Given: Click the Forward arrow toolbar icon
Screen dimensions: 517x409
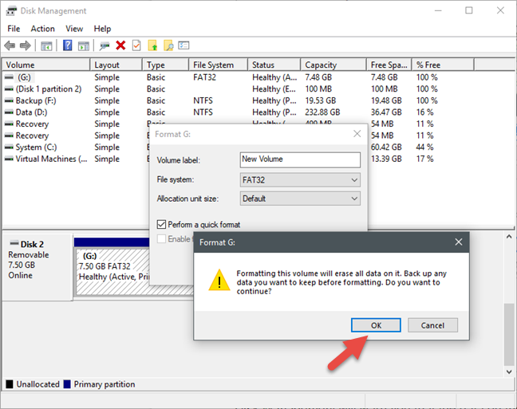Looking at the screenshot, I should point(26,45).
